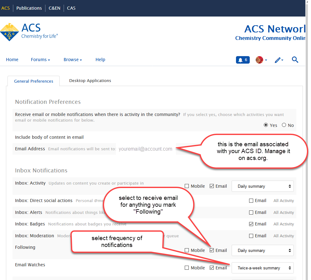
Task: Click the Publications link in top bar
Action: tap(29, 8)
